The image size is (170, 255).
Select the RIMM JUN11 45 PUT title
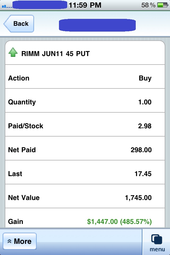(x=56, y=54)
